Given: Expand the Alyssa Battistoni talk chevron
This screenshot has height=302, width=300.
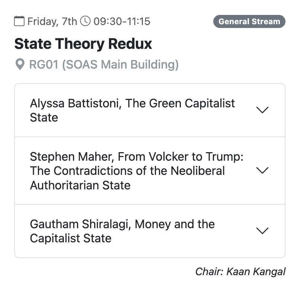Looking at the screenshot, I should (x=262, y=110).
